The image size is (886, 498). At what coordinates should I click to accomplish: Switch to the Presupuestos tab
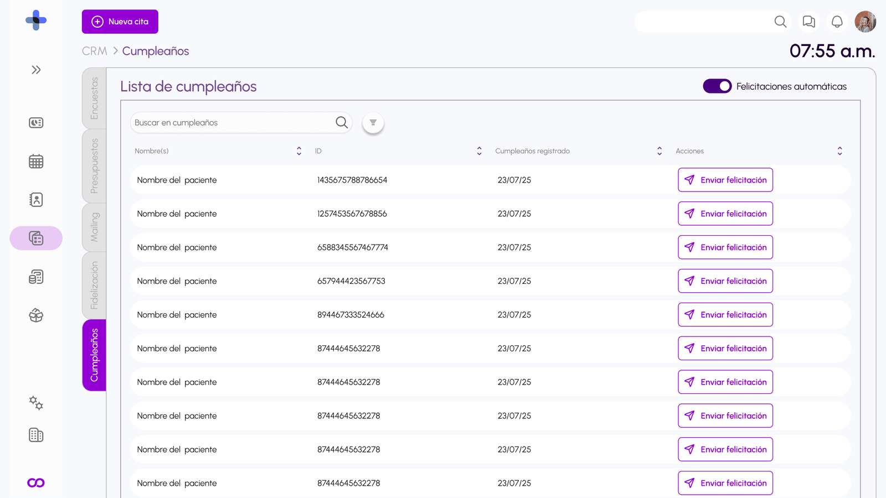94,165
